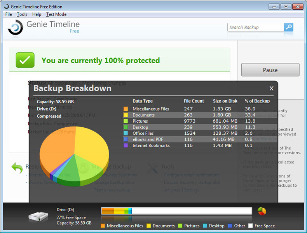
Task: Sort by Size on Disk header
Action: pos(225,101)
